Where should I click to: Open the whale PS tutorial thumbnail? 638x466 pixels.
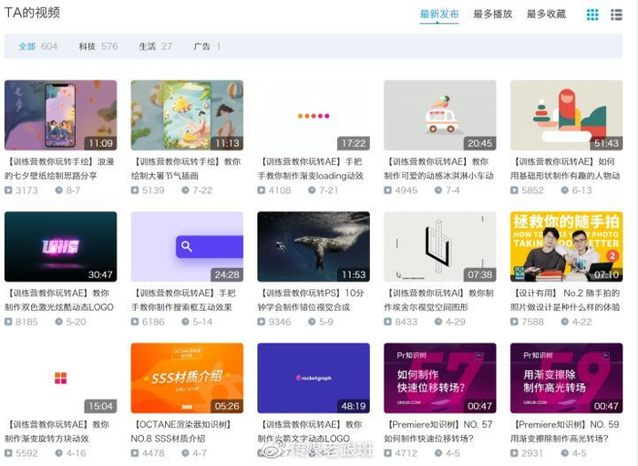[x=313, y=246]
